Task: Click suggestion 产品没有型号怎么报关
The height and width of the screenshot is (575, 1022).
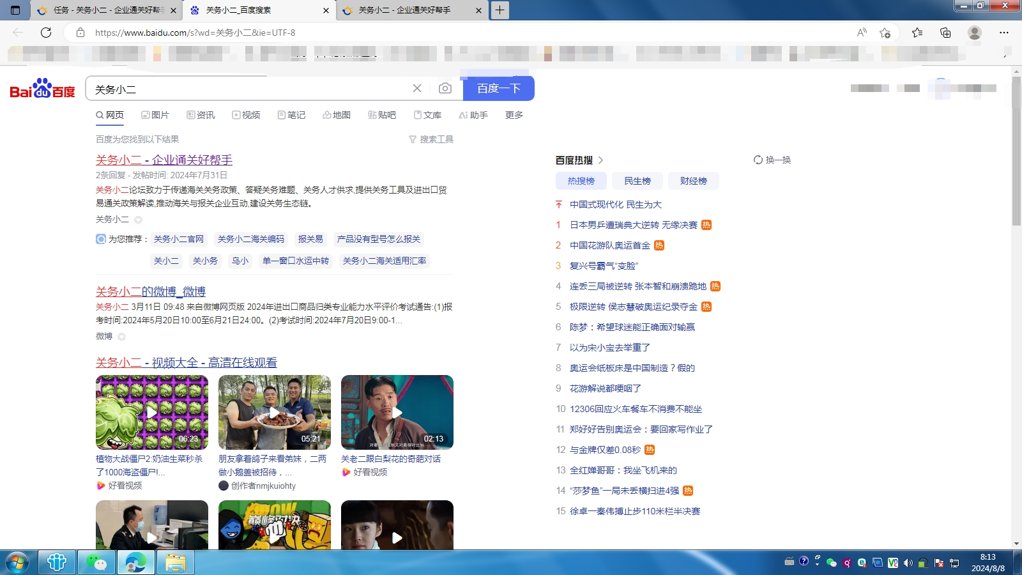Action: click(379, 239)
